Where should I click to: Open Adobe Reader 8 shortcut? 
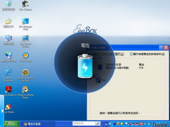click(8, 91)
